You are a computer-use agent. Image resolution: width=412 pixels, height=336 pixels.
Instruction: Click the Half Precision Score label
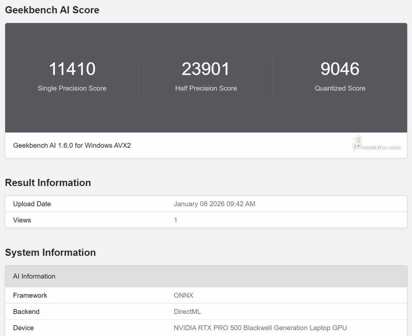tap(206, 88)
